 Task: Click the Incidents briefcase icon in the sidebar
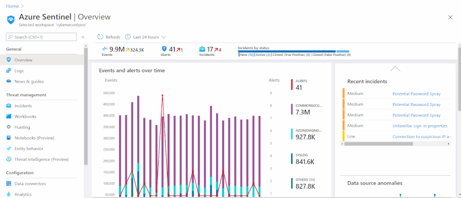coord(9,106)
